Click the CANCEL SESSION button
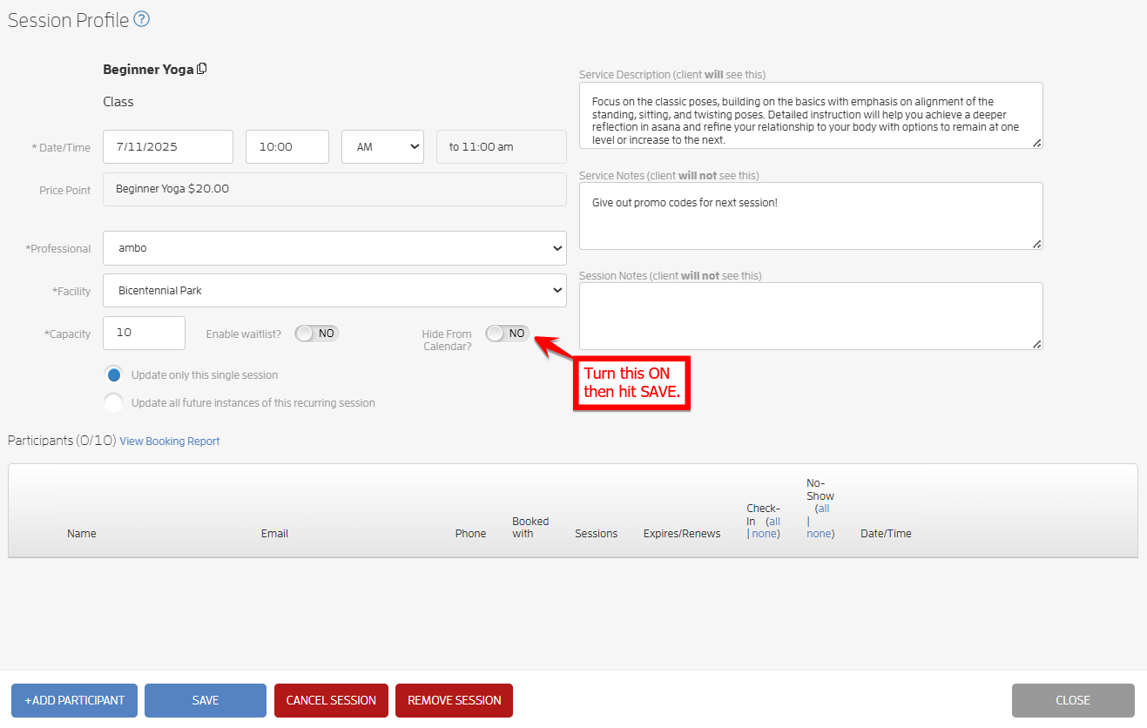The height and width of the screenshot is (728, 1147). coord(331,700)
